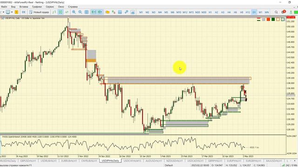The image size is (298, 167).
Task: Open the Сервис menu
Action: coord(50,6)
